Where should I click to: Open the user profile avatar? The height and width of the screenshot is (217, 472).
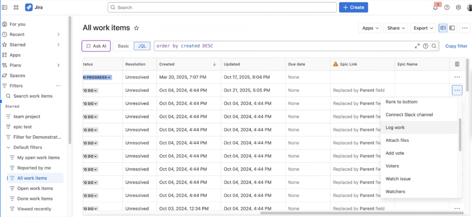pos(469,7)
